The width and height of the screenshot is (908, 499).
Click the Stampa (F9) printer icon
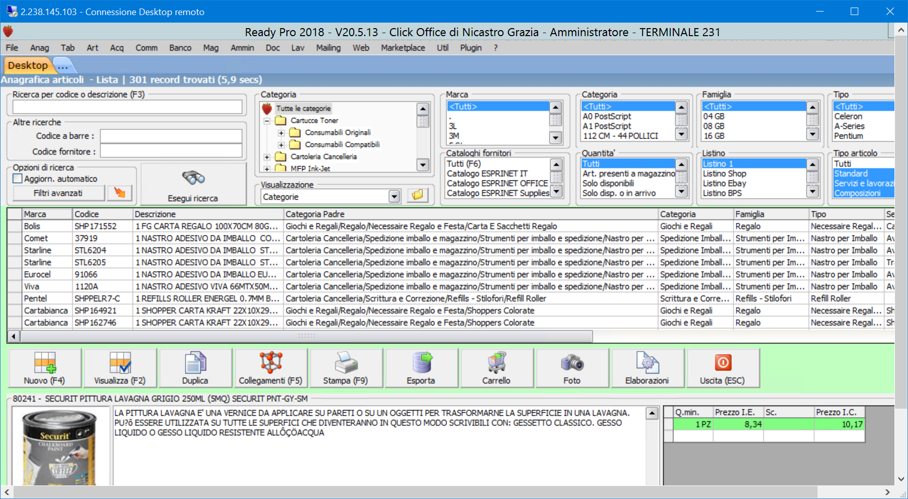(346, 368)
